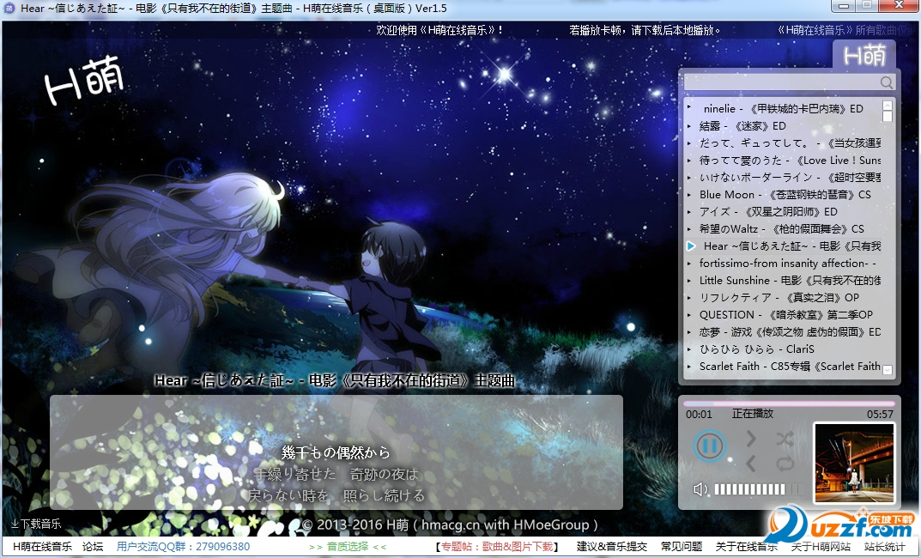
Task: Play ninelie - 甲铁城的卡巴内瑞 ED
Action: [784, 109]
